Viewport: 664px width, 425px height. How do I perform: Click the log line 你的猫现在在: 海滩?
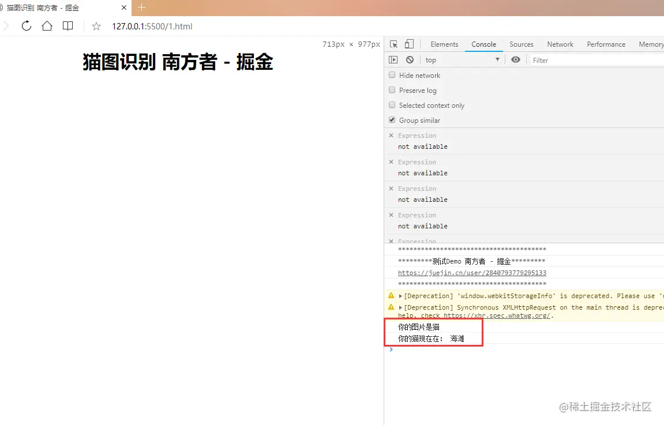pyautogui.click(x=431, y=339)
